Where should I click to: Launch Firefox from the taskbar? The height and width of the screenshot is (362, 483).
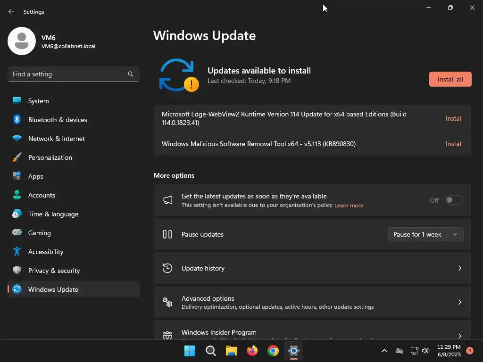(252, 351)
